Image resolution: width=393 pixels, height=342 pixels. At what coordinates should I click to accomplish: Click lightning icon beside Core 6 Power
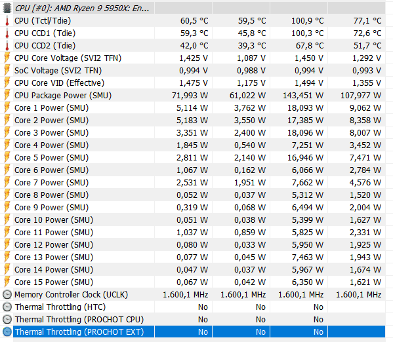7,170
